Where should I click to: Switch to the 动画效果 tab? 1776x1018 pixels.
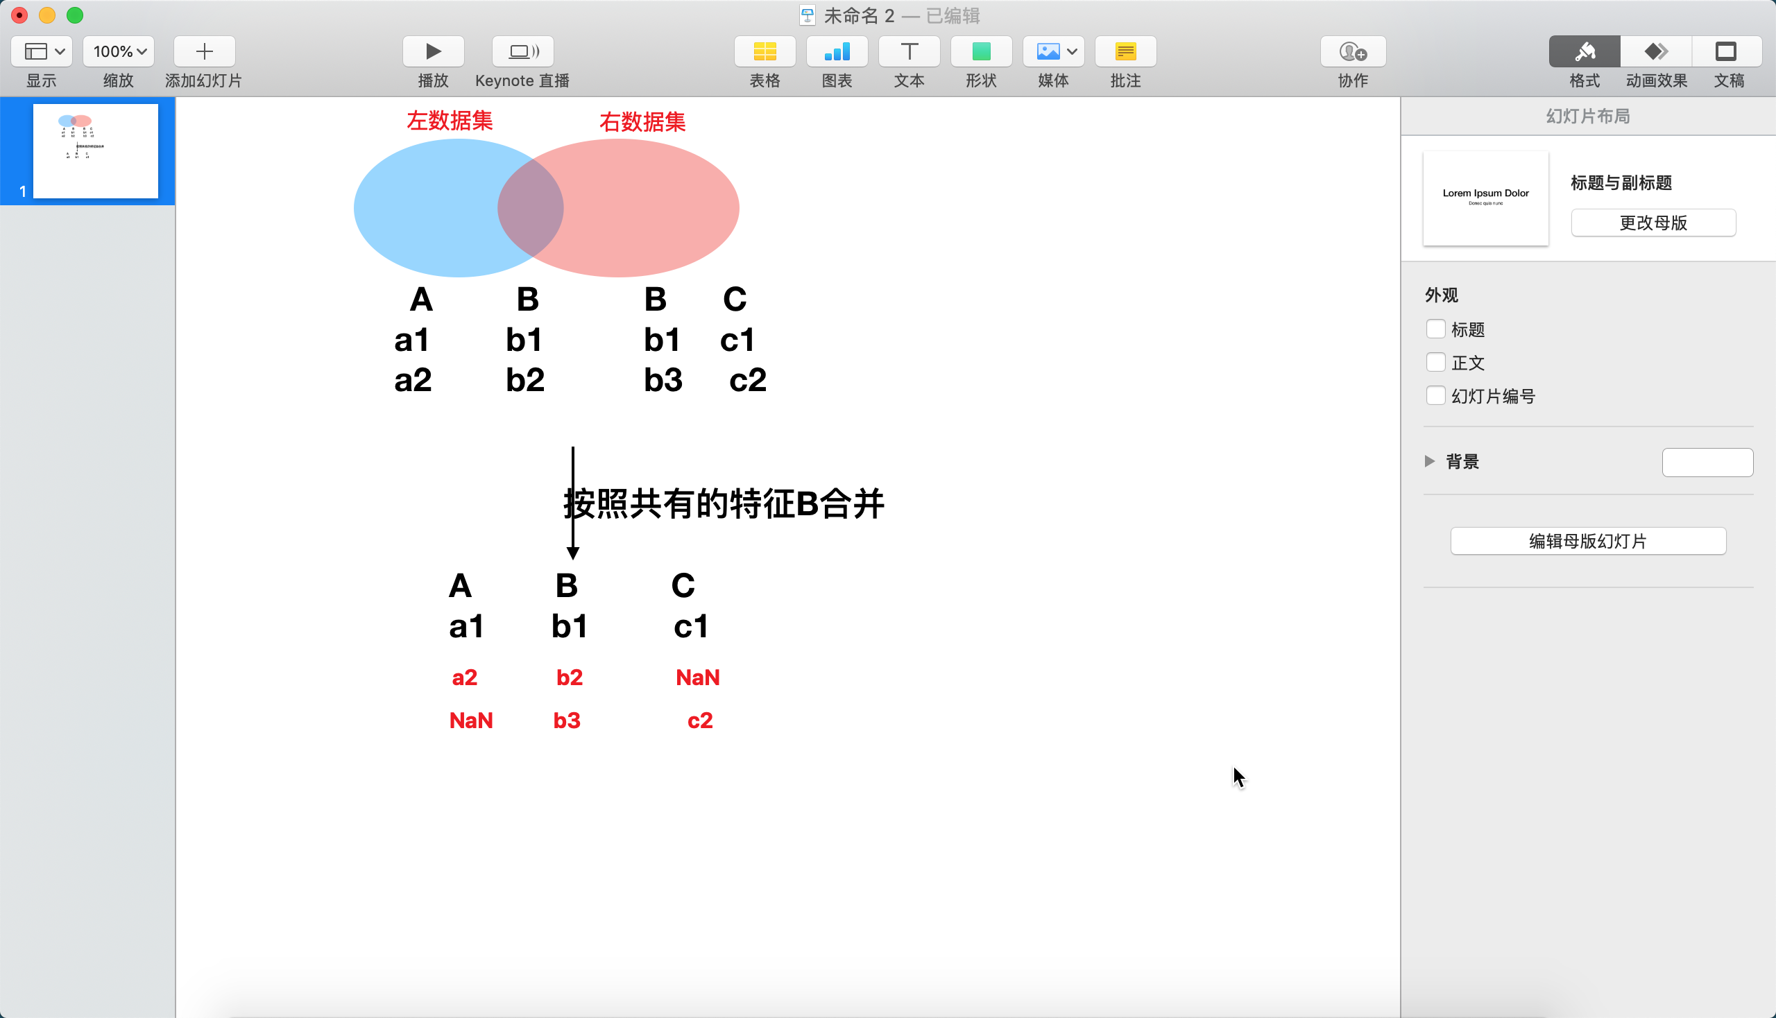1656,52
